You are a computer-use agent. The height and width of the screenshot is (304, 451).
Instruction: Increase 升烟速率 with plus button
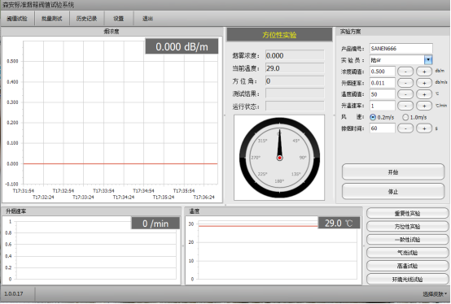point(424,83)
